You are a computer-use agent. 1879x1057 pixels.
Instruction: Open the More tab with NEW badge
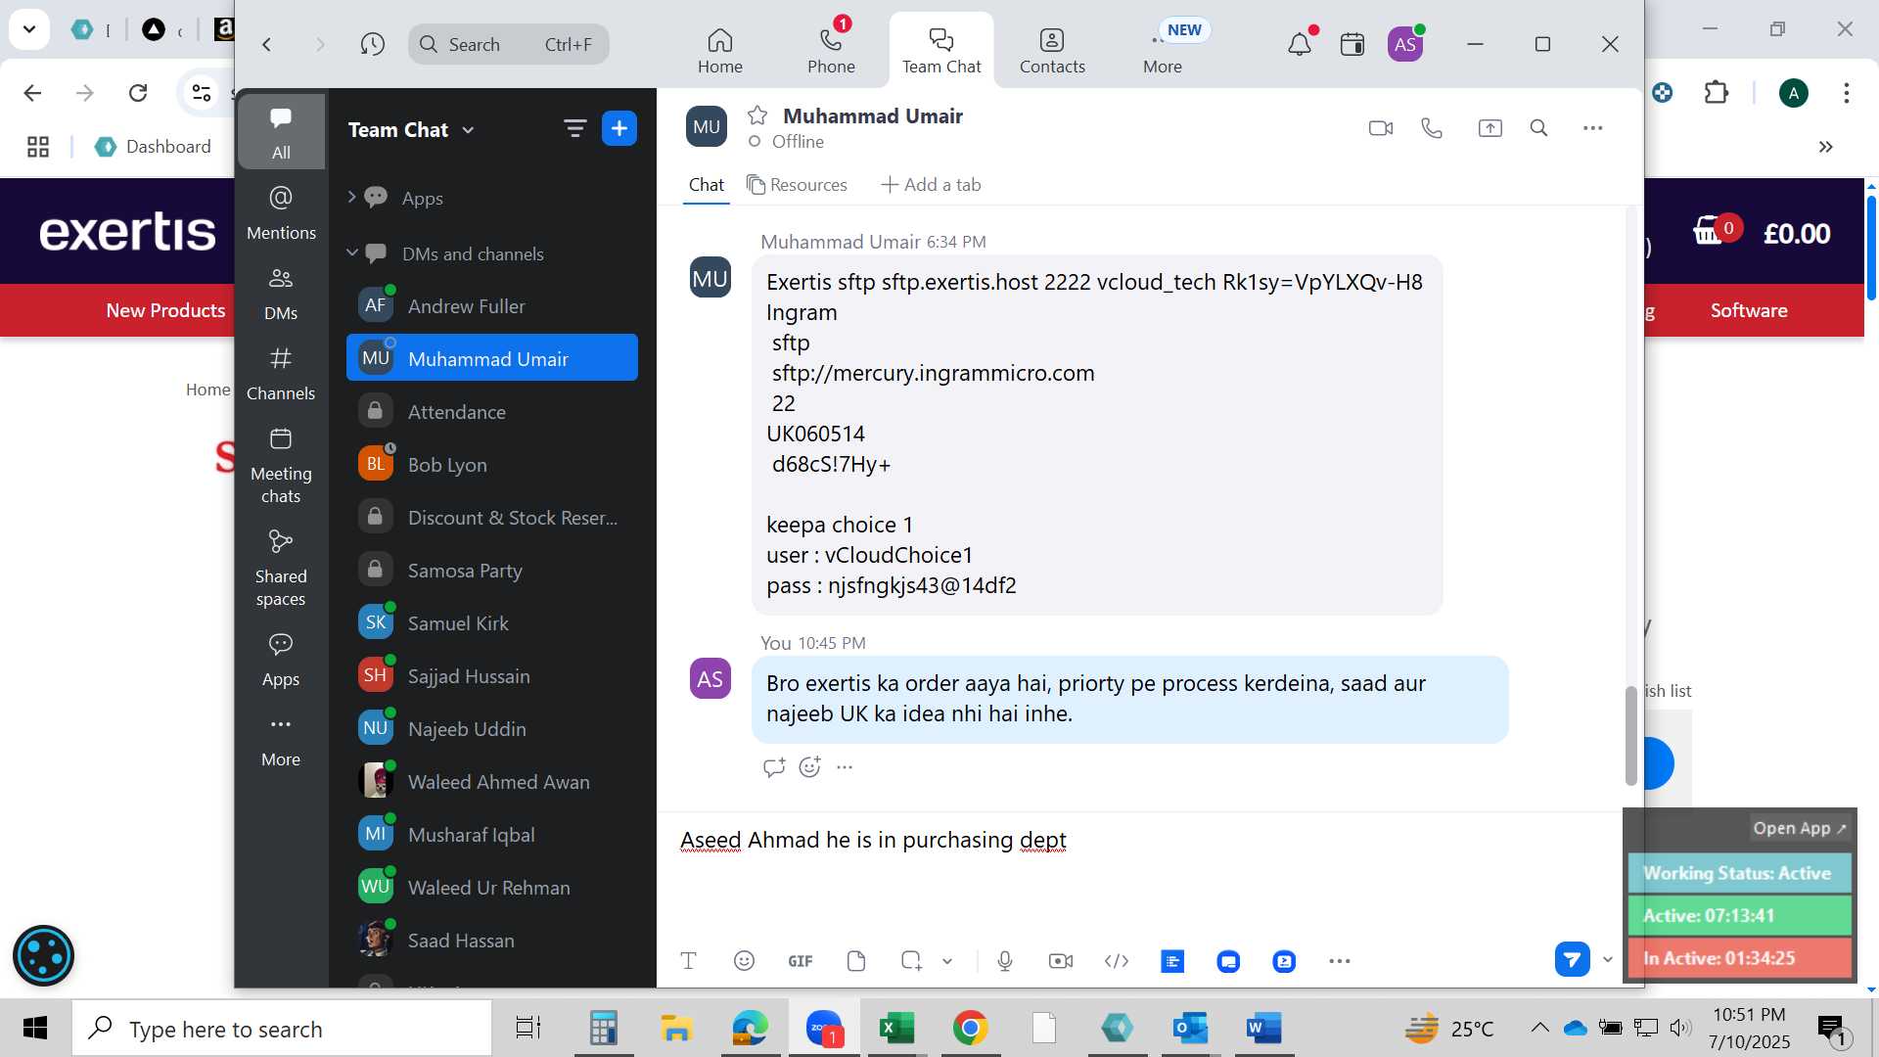pos(1163,50)
